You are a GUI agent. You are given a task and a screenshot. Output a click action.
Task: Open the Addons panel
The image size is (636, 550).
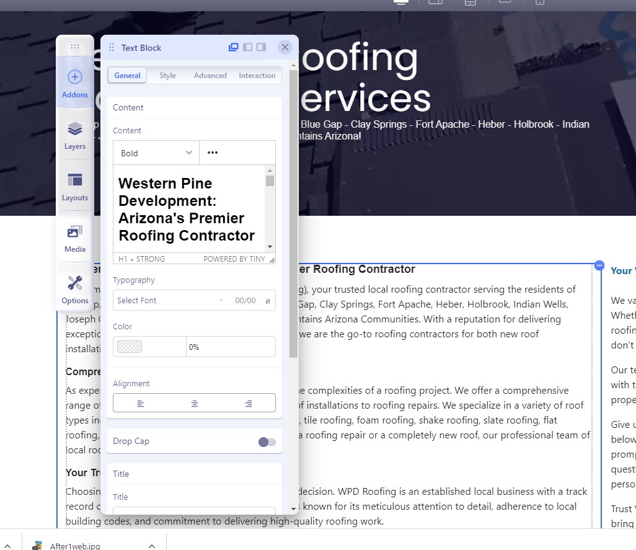(x=75, y=83)
